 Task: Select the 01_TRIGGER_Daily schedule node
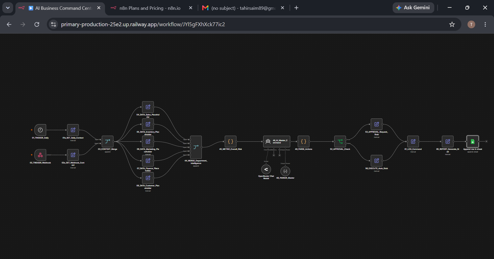[40, 130]
